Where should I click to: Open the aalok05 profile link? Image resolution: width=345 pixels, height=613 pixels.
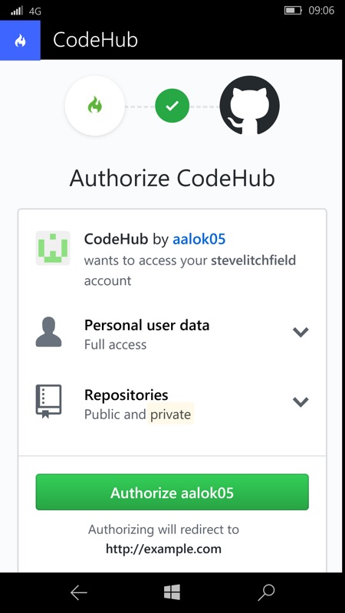[199, 239]
